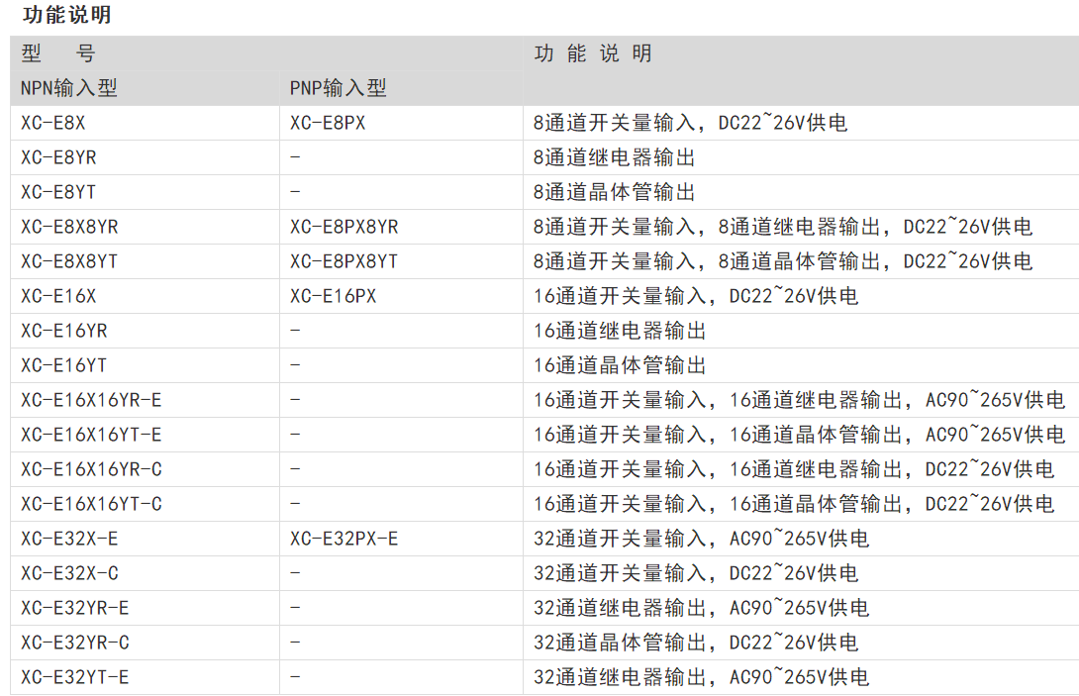Click the 32通道晶体管输出，DC22~26V供电 description

pos(696,643)
